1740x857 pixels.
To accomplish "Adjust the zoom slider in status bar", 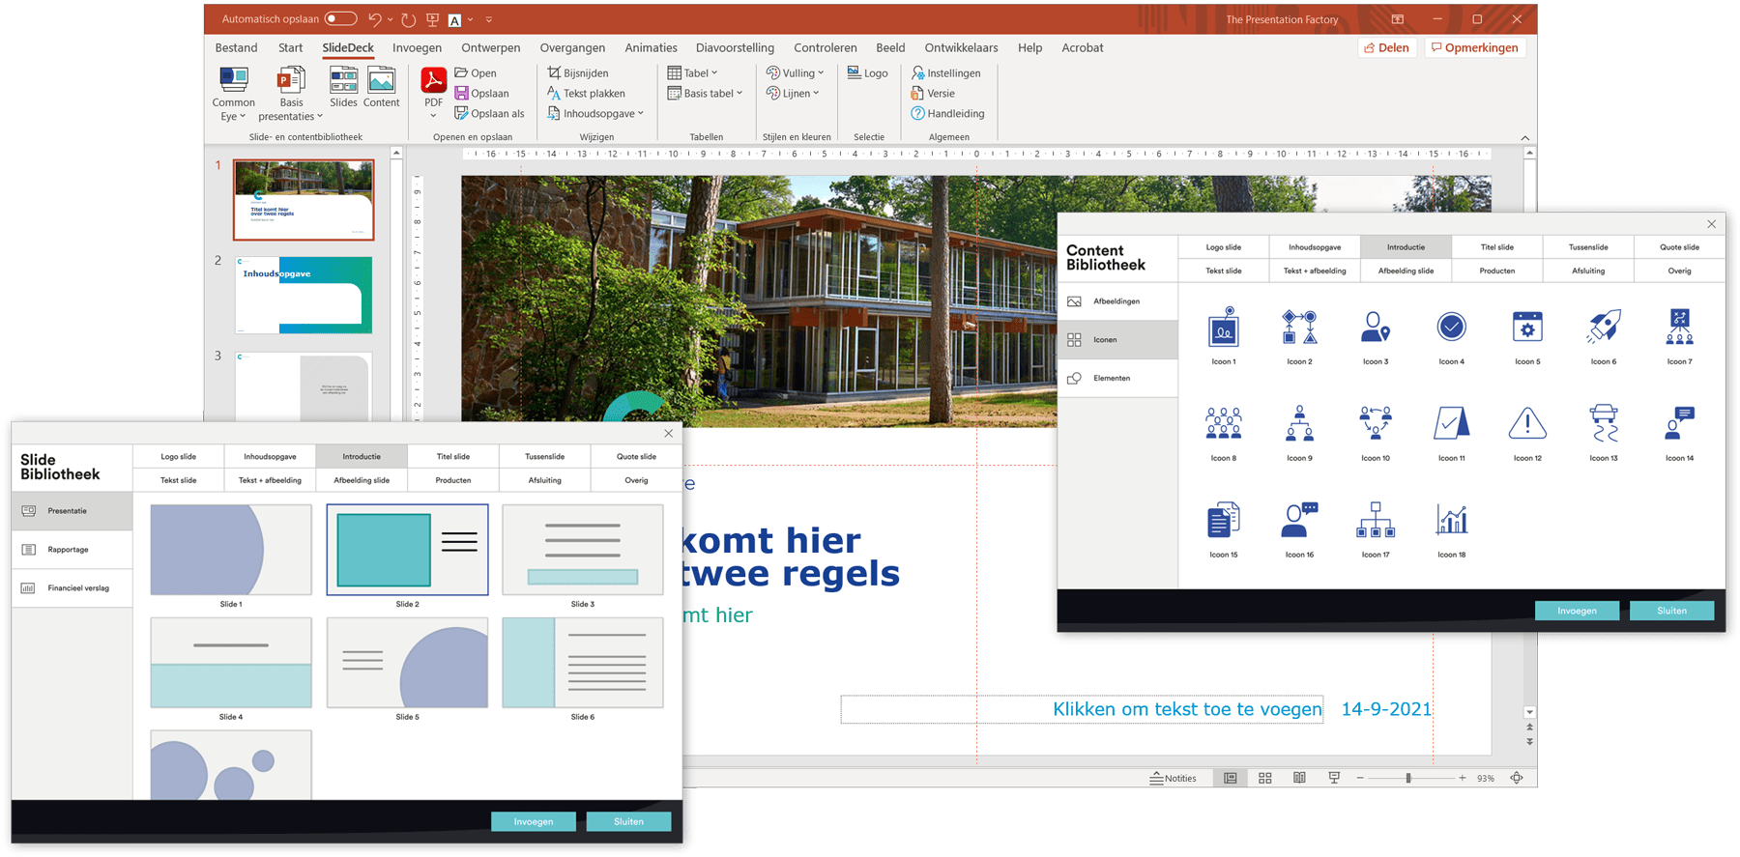I will [1408, 778].
